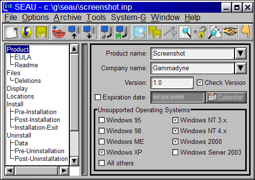255x180 pixels.
Task: Click into the Product name field
Action: (x=192, y=53)
